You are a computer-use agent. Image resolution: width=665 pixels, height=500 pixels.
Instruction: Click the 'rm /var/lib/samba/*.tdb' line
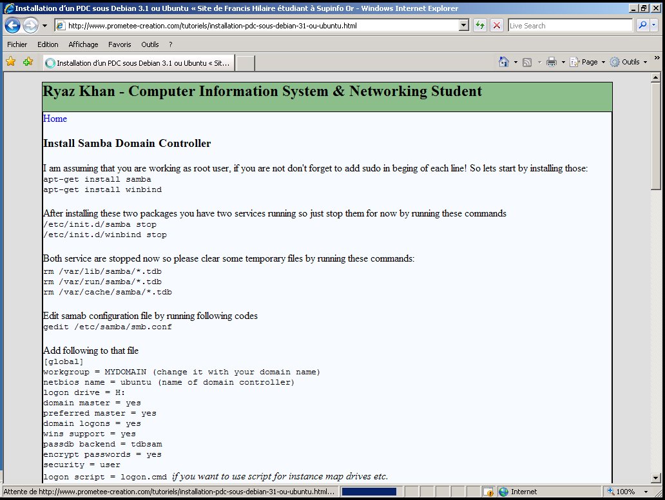coord(102,271)
